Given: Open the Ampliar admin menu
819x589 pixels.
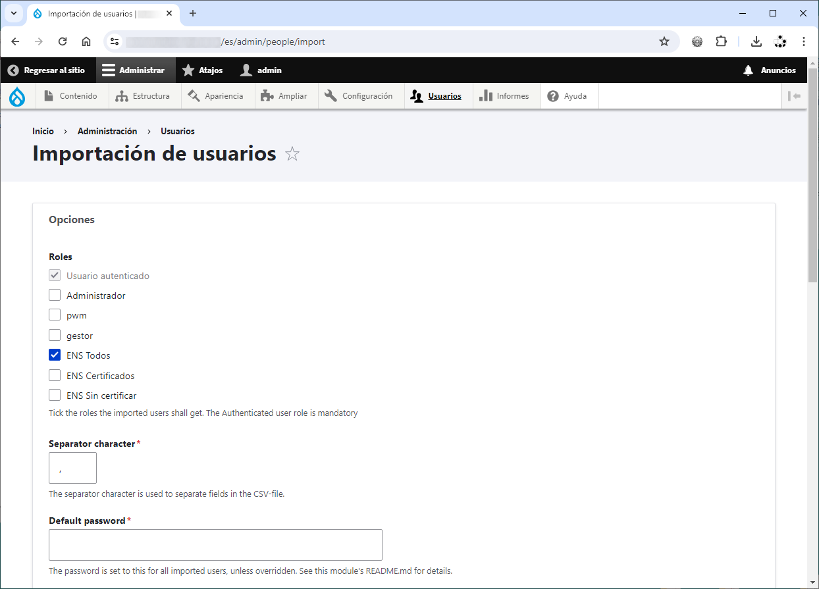Looking at the screenshot, I should point(285,96).
